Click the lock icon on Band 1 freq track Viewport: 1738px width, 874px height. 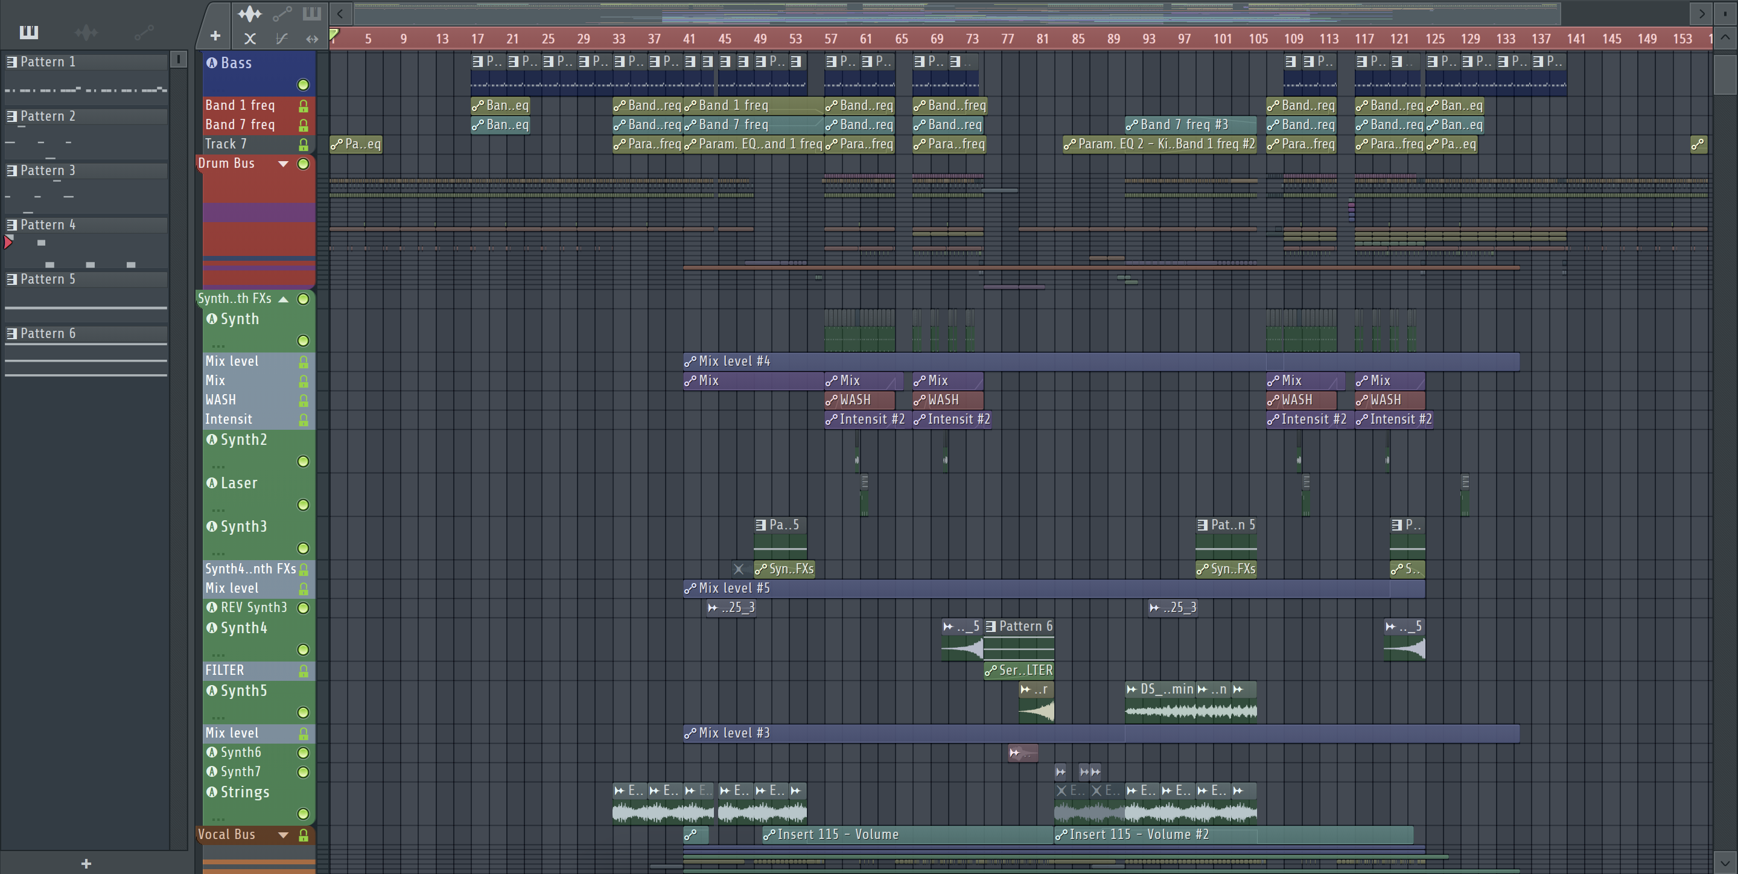(x=304, y=106)
